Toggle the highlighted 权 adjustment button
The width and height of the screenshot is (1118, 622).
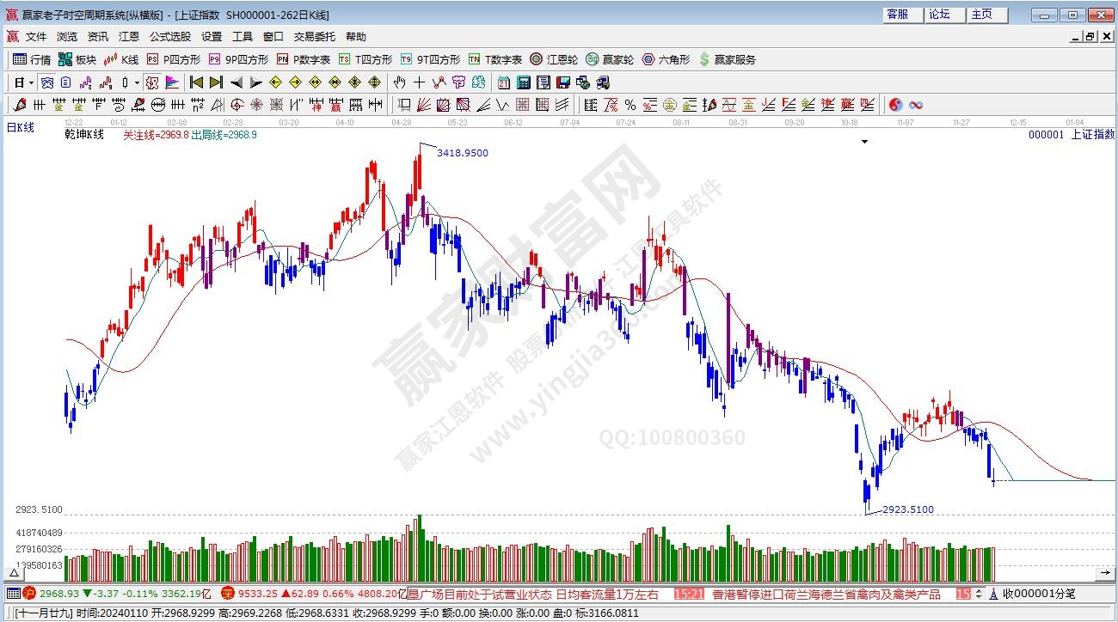(x=152, y=82)
